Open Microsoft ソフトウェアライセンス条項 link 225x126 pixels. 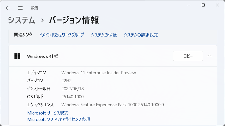pyautogui.click(x=59, y=119)
